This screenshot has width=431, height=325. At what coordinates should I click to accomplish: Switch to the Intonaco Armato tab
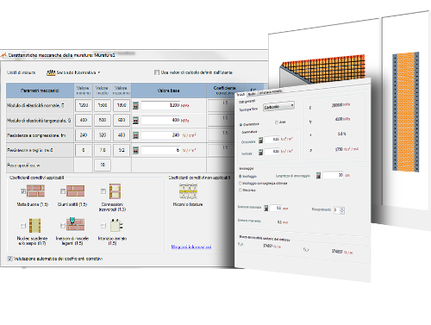pos(270,91)
